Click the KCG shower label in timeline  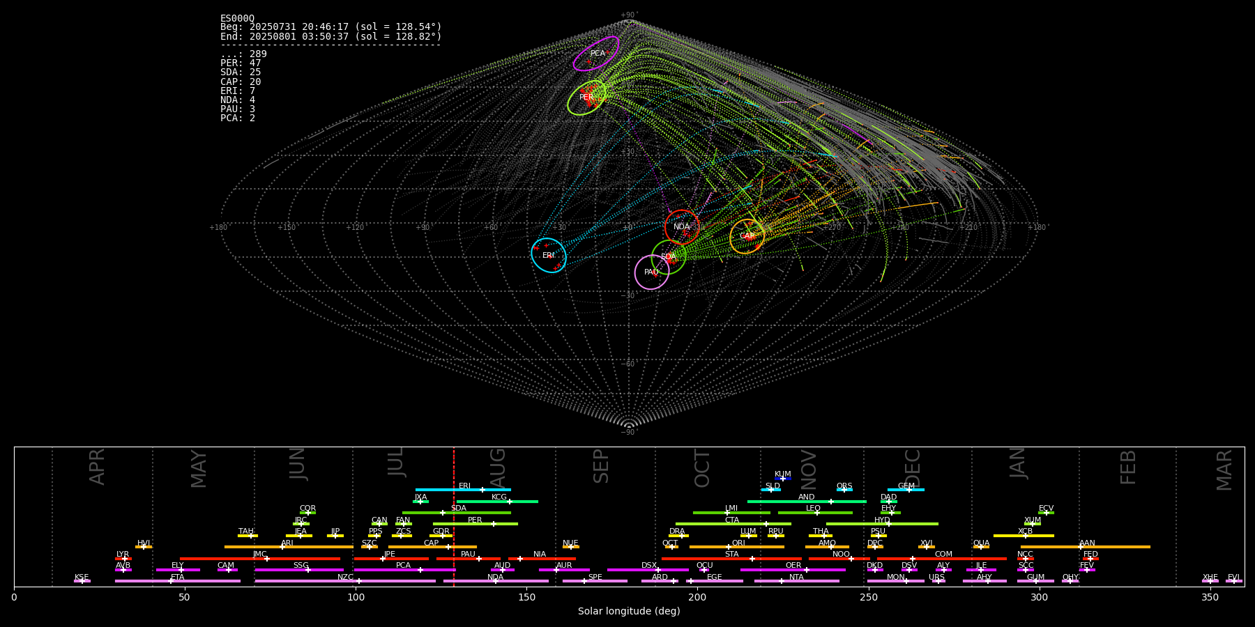tap(499, 497)
